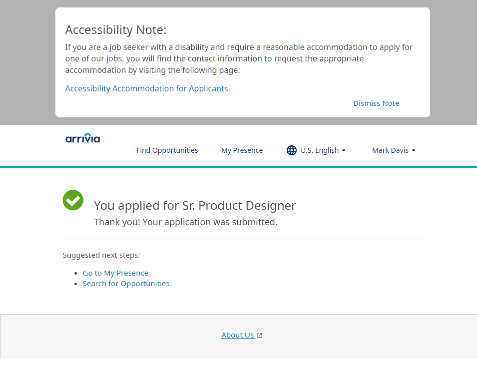The image size is (477, 370).
Task: Open Find Opportunities in the navigation bar
Action: 167,150
